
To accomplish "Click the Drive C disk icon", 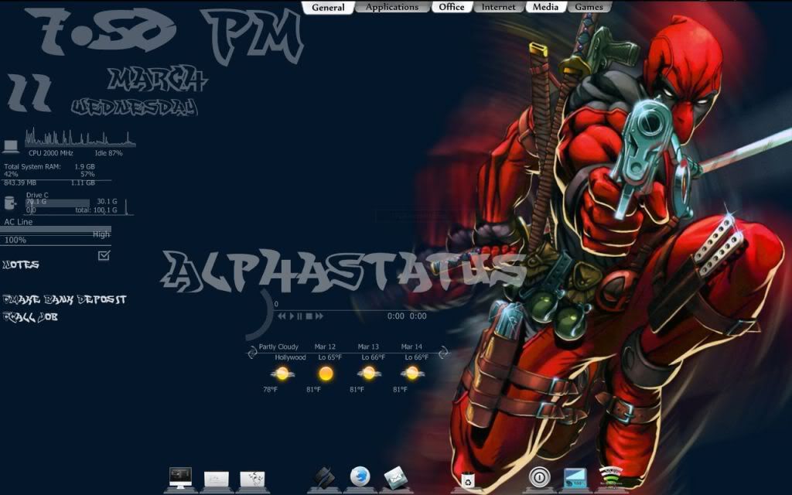I will (x=10, y=203).
